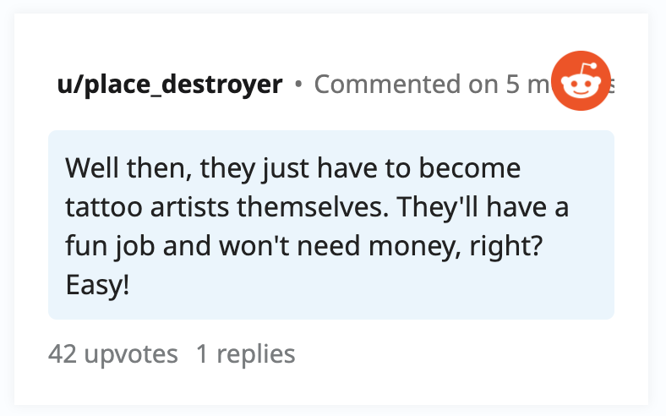The width and height of the screenshot is (666, 416).
Task: Click the word "Easy!" in the comment
Action: tap(97, 285)
